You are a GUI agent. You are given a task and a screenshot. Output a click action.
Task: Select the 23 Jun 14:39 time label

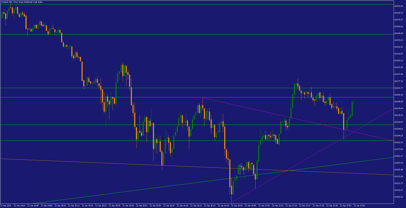click(19, 206)
